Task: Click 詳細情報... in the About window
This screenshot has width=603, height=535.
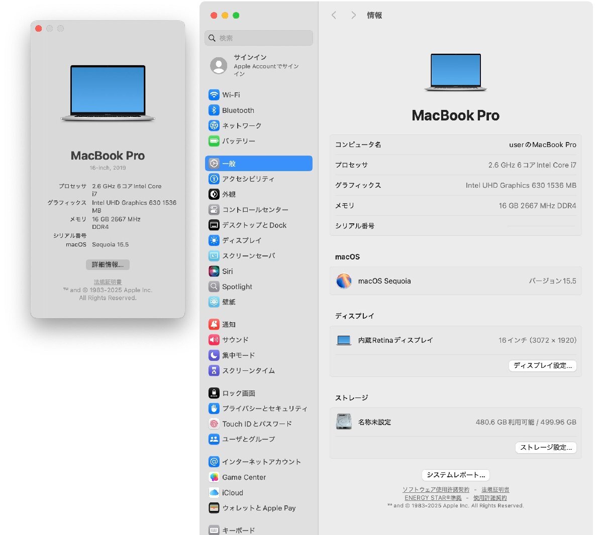Action: [108, 264]
